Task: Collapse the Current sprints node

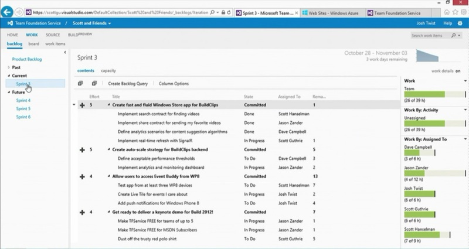Action: (x=9, y=76)
